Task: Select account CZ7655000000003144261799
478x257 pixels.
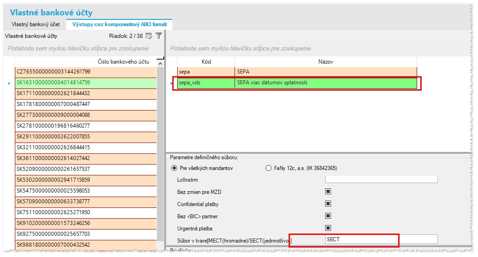Action: [x=86, y=72]
